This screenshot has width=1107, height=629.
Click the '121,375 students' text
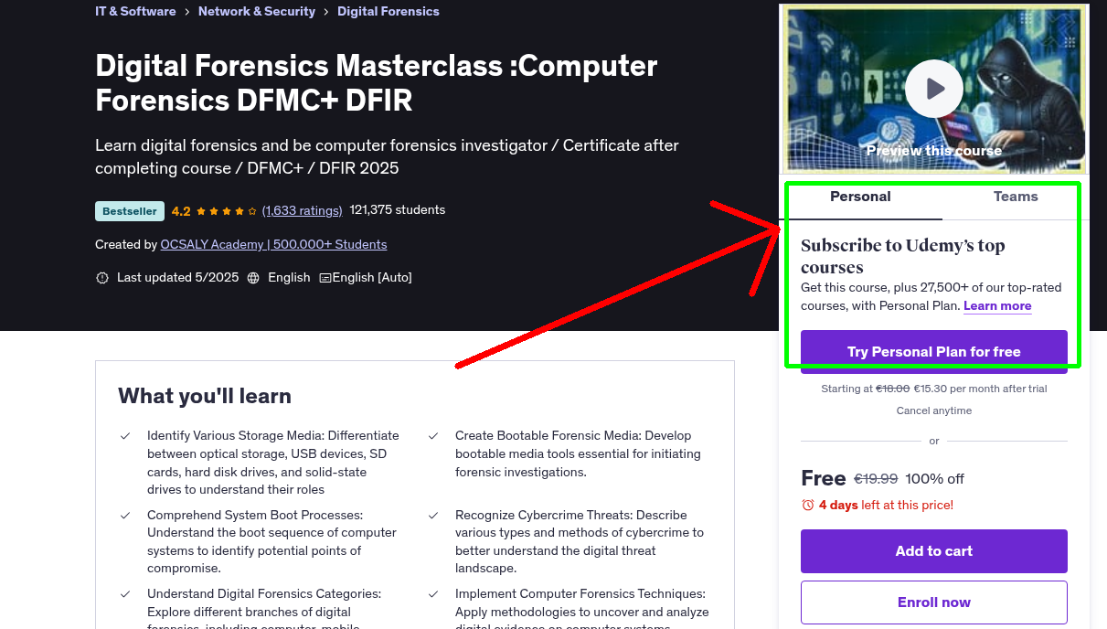(x=398, y=210)
